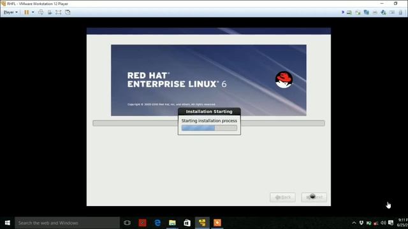Image resolution: width=408 pixels, height=229 pixels.
Task: Send Ctrl+Alt+Del to the virtual machine
Action: (x=41, y=12)
